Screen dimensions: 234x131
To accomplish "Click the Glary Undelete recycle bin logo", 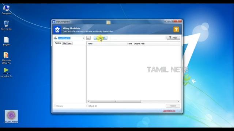I will [57, 30].
